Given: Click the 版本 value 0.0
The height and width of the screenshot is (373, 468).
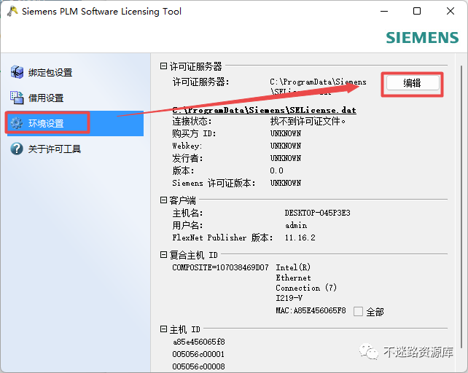Looking at the screenshot, I should coord(277,170).
